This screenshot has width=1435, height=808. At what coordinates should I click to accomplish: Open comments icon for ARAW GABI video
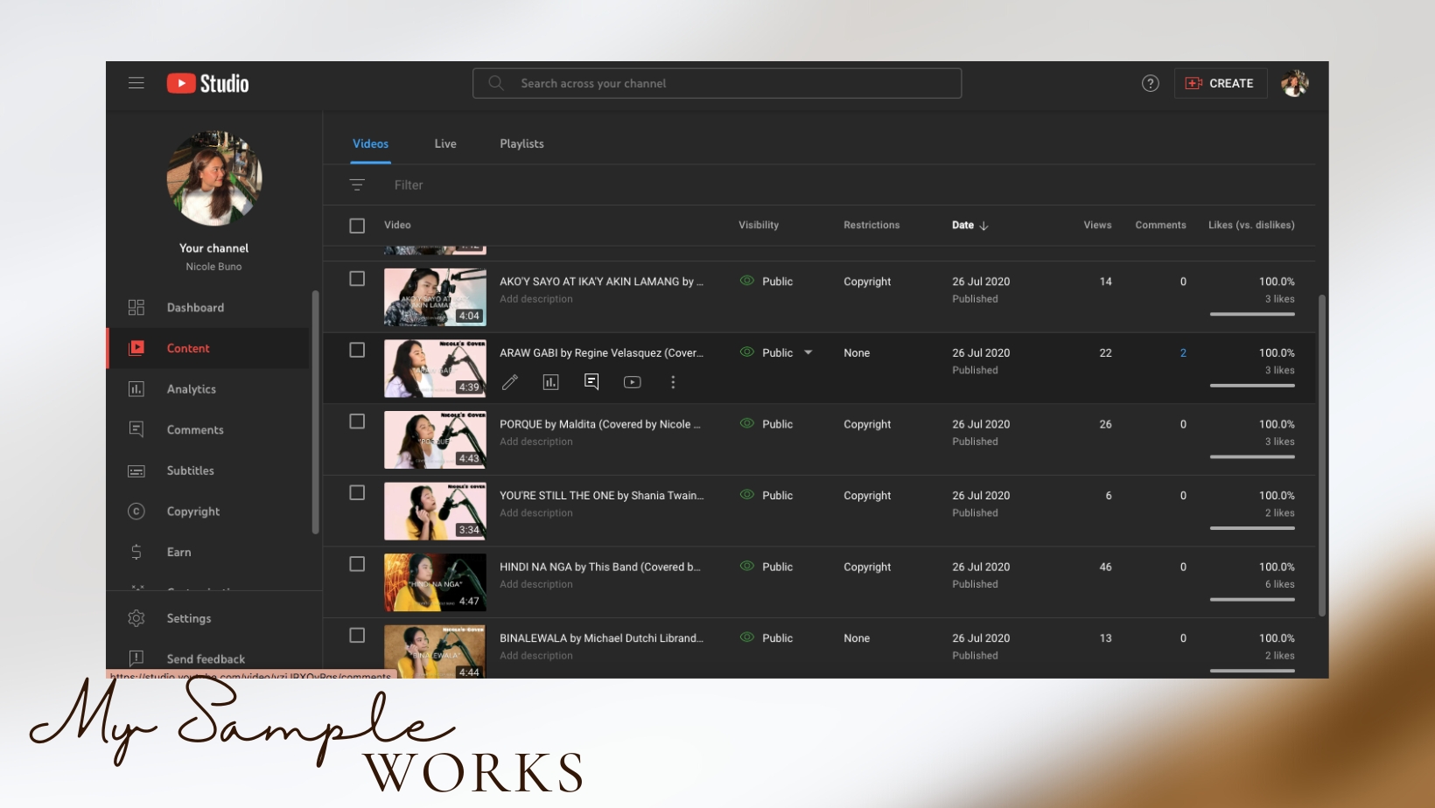pyautogui.click(x=591, y=382)
